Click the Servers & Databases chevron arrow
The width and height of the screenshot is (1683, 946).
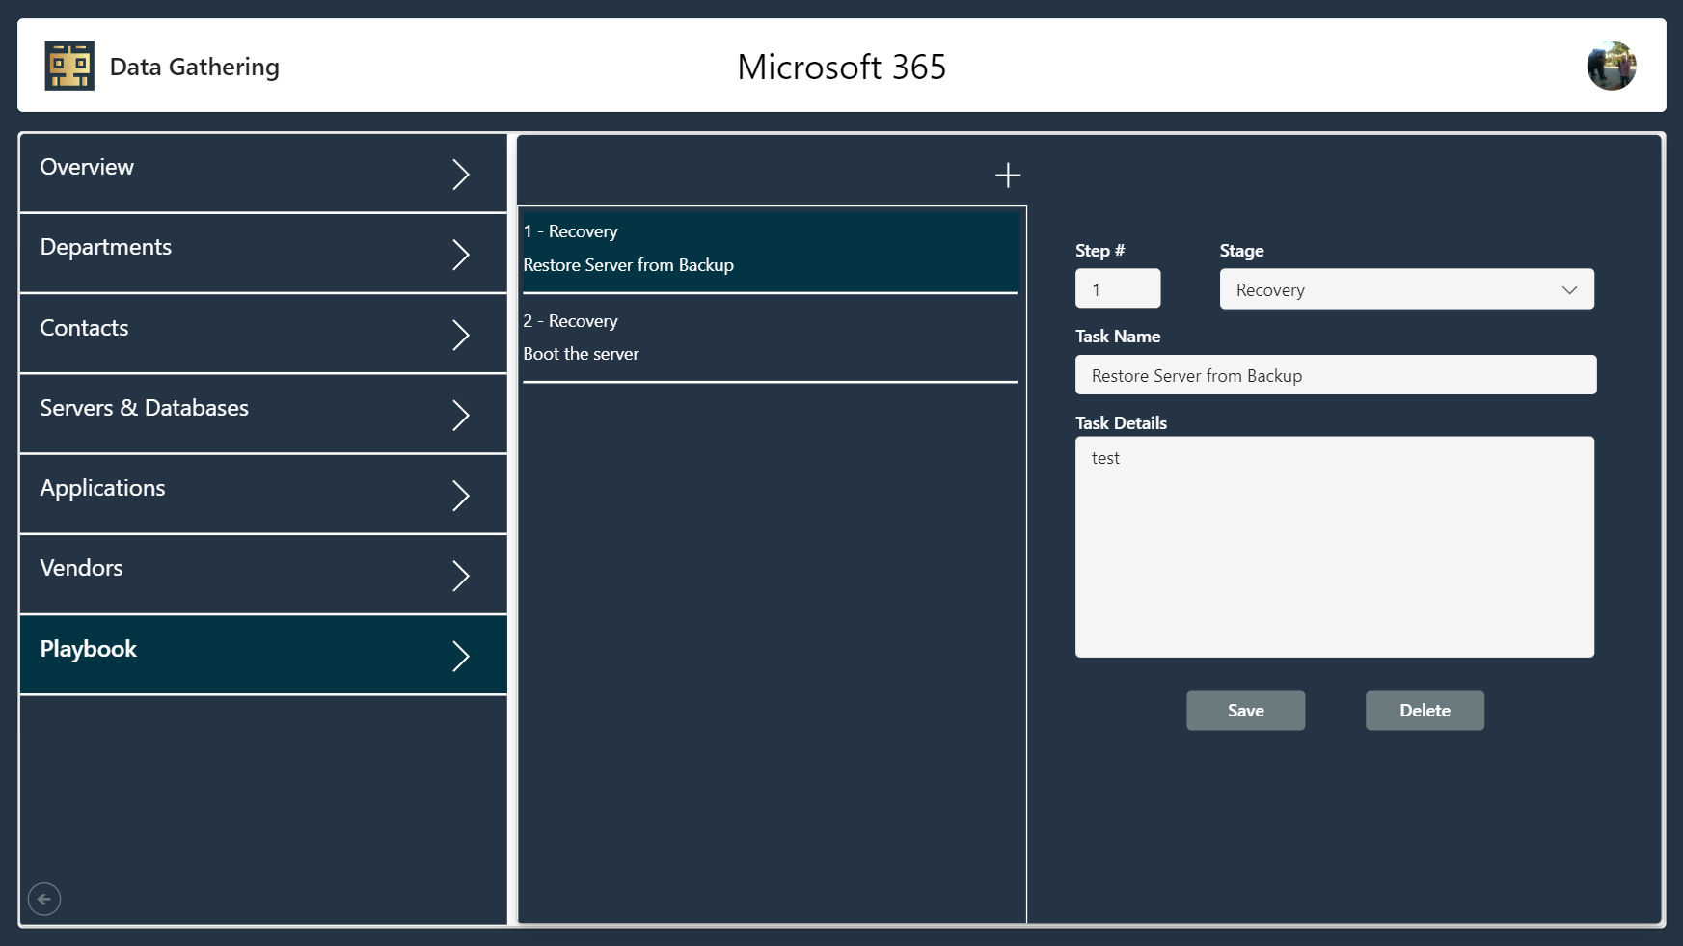[x=461, y=415]
